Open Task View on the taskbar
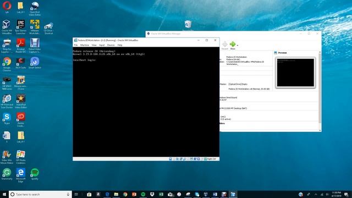 coord(76,194)
